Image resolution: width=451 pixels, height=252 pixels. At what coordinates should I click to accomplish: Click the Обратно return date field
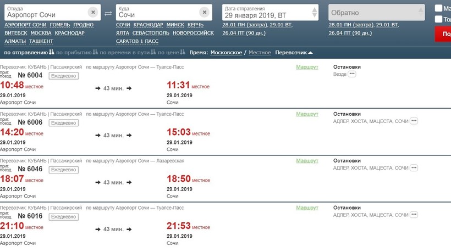pyautogui.click(x=376, y=13)
